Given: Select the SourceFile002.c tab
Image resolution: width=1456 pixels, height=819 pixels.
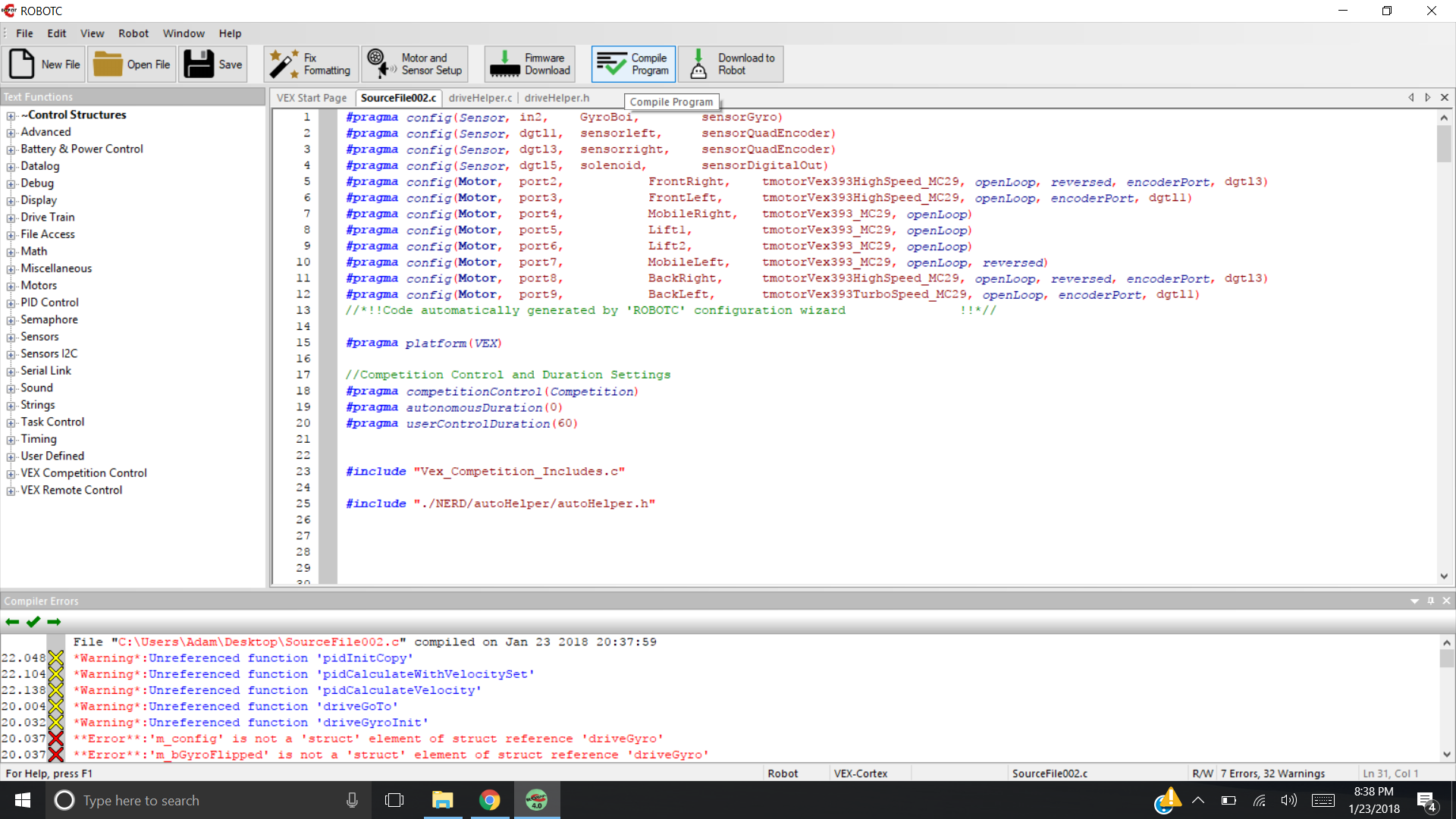Looking at the screenshot, I should click(x=398, y=98).
